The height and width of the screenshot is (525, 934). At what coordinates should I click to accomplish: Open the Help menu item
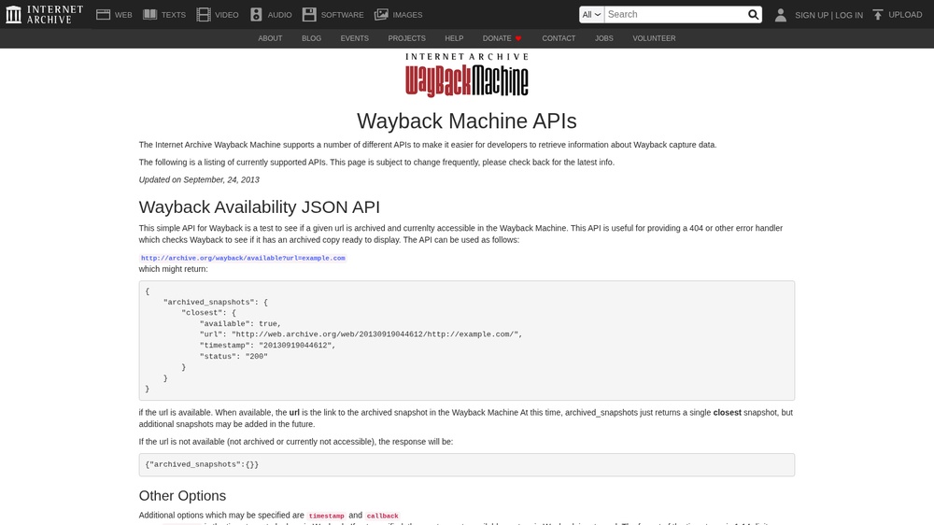454,38
